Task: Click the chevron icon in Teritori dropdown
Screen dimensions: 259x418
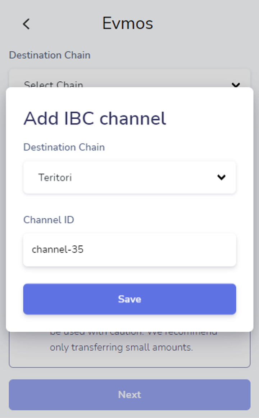Action: [x=222, y=177]
